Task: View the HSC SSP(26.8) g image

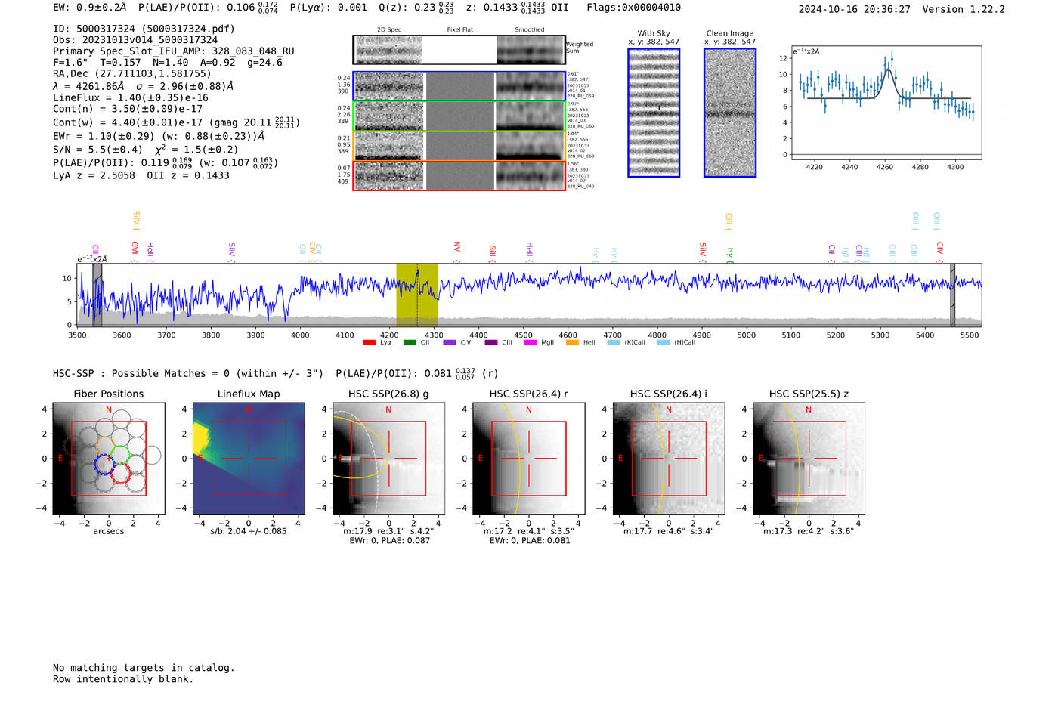Action: tap(388, 459)
